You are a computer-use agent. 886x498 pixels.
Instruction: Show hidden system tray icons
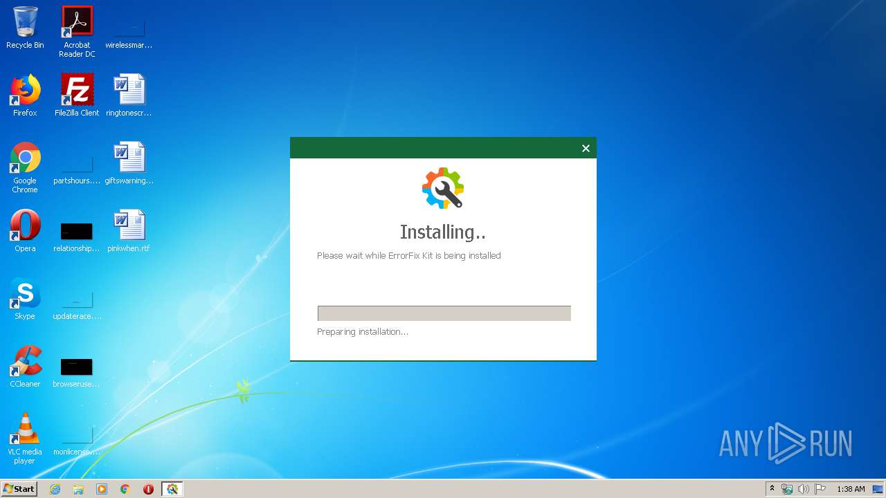[772, 489]
